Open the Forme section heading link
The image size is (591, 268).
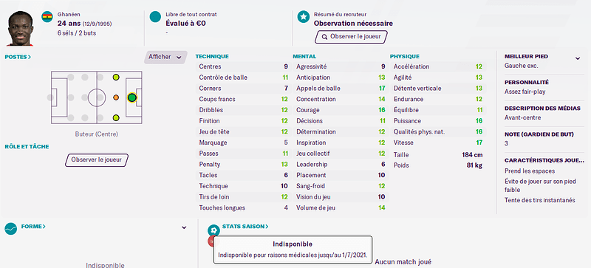[33, 227]
